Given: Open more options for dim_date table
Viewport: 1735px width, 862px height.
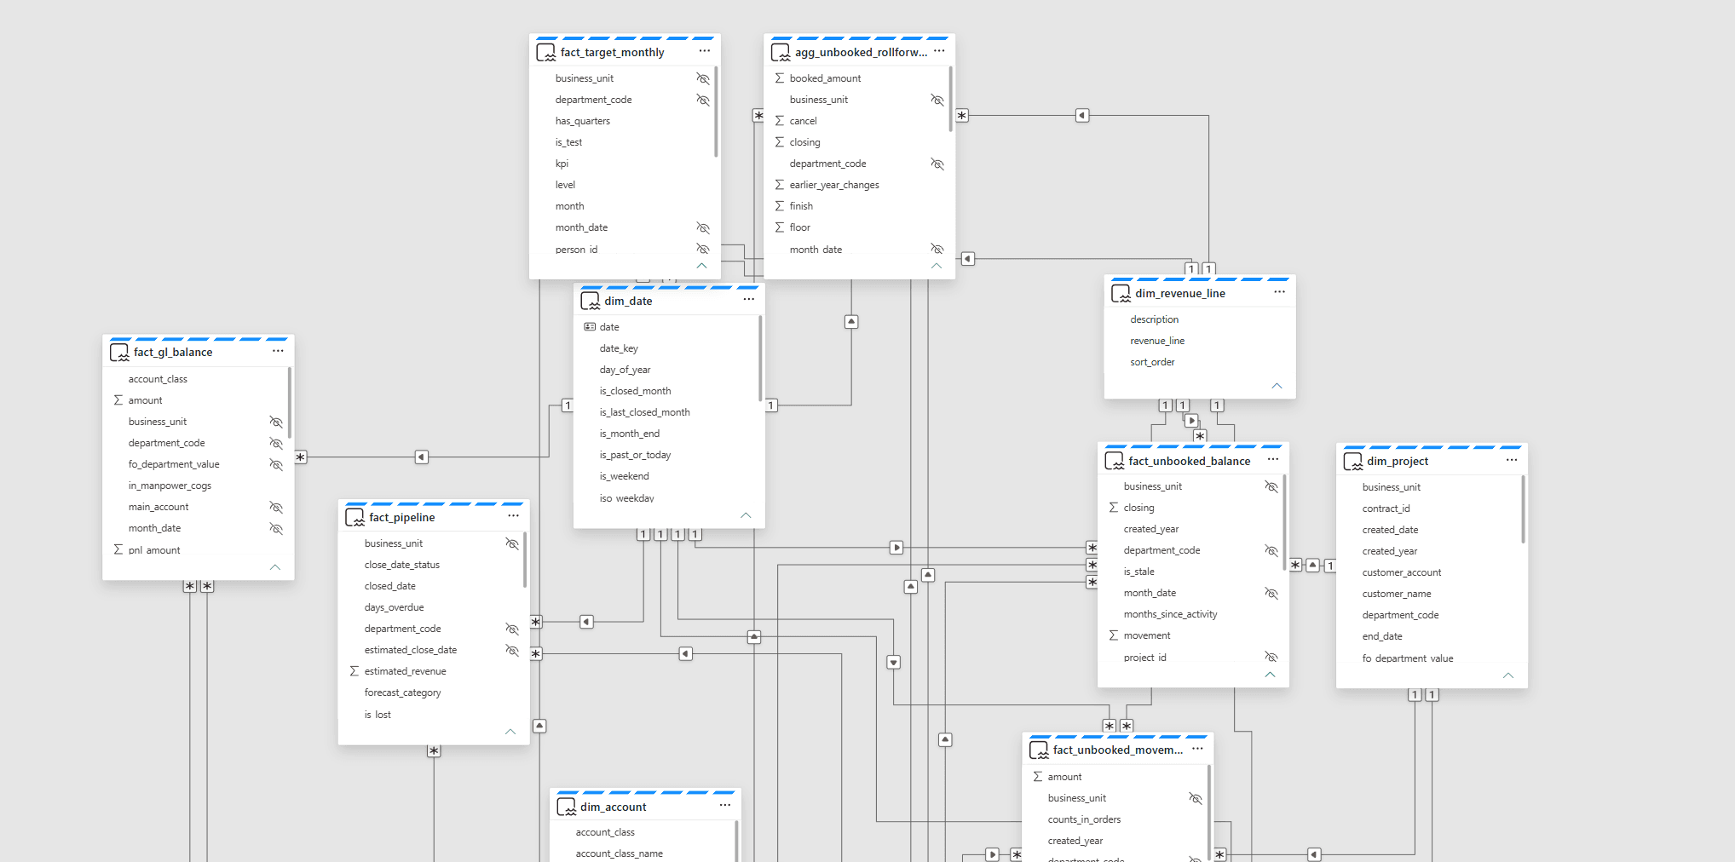Looking at the screenshot, I should point(749,300).
